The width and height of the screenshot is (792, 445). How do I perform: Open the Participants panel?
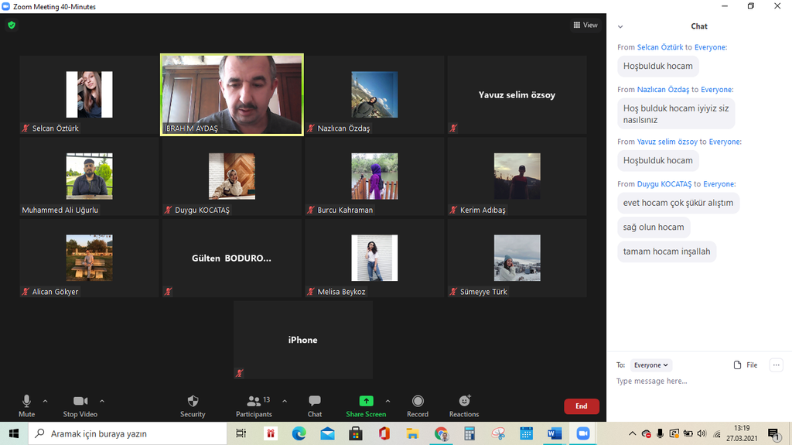[254, 405]
